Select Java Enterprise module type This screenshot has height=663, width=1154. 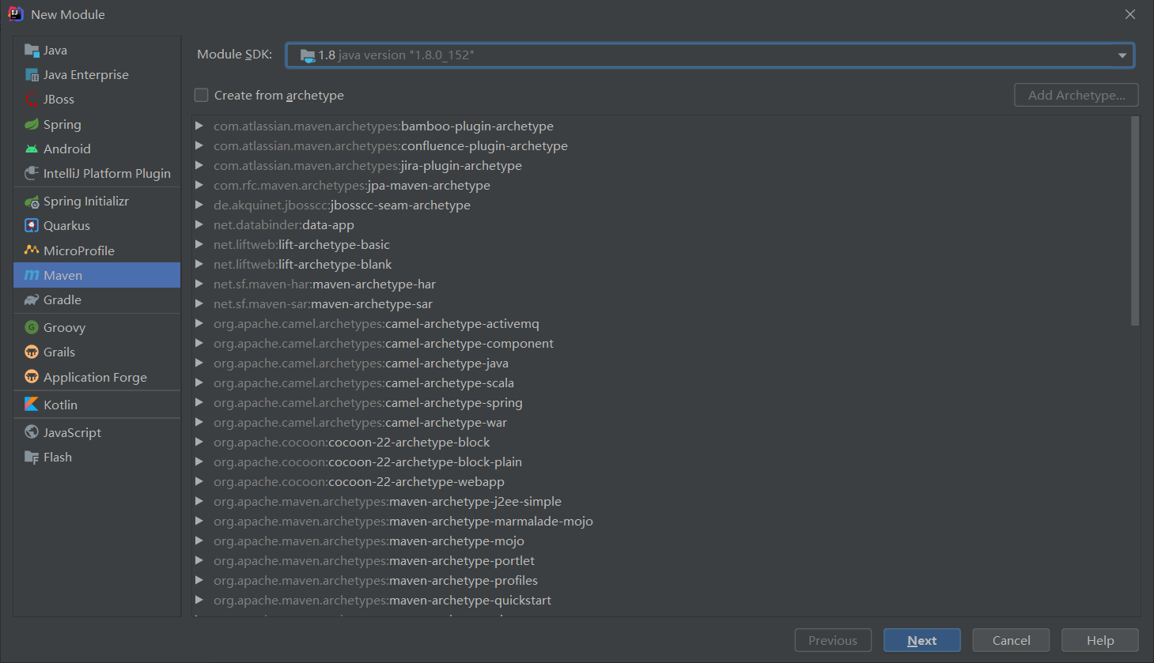[85, 75]
